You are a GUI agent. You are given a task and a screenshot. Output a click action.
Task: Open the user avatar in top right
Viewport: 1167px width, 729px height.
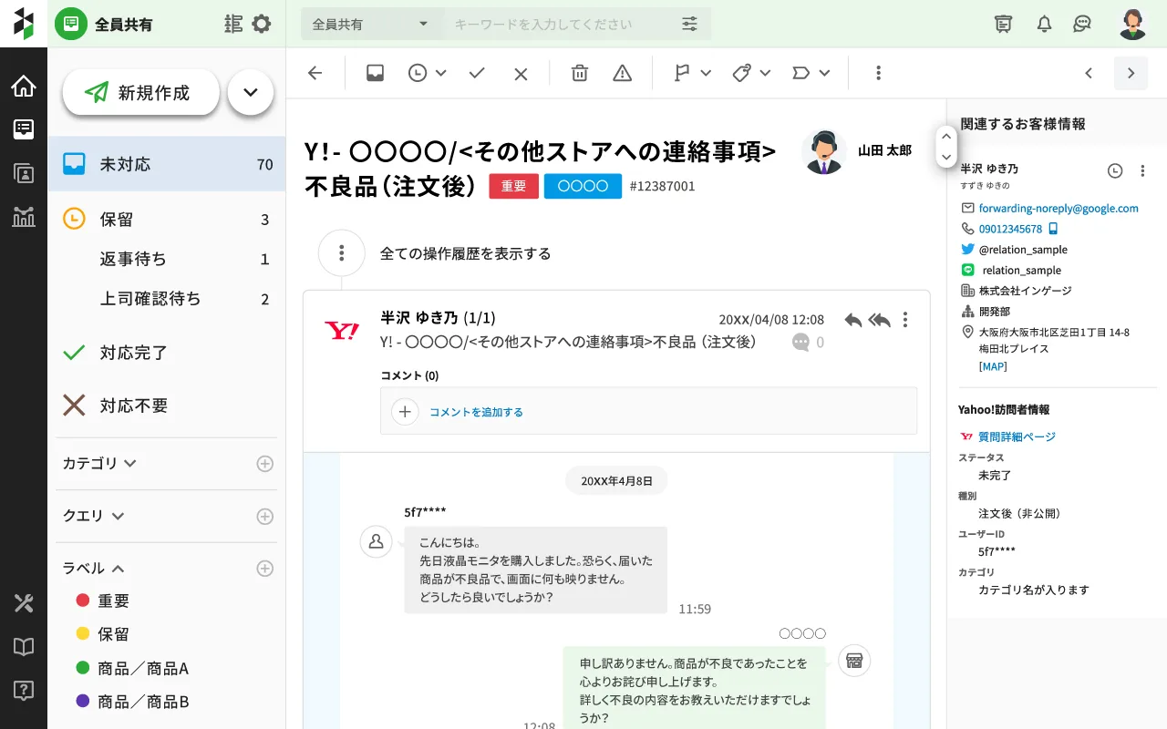(1132, 24)
